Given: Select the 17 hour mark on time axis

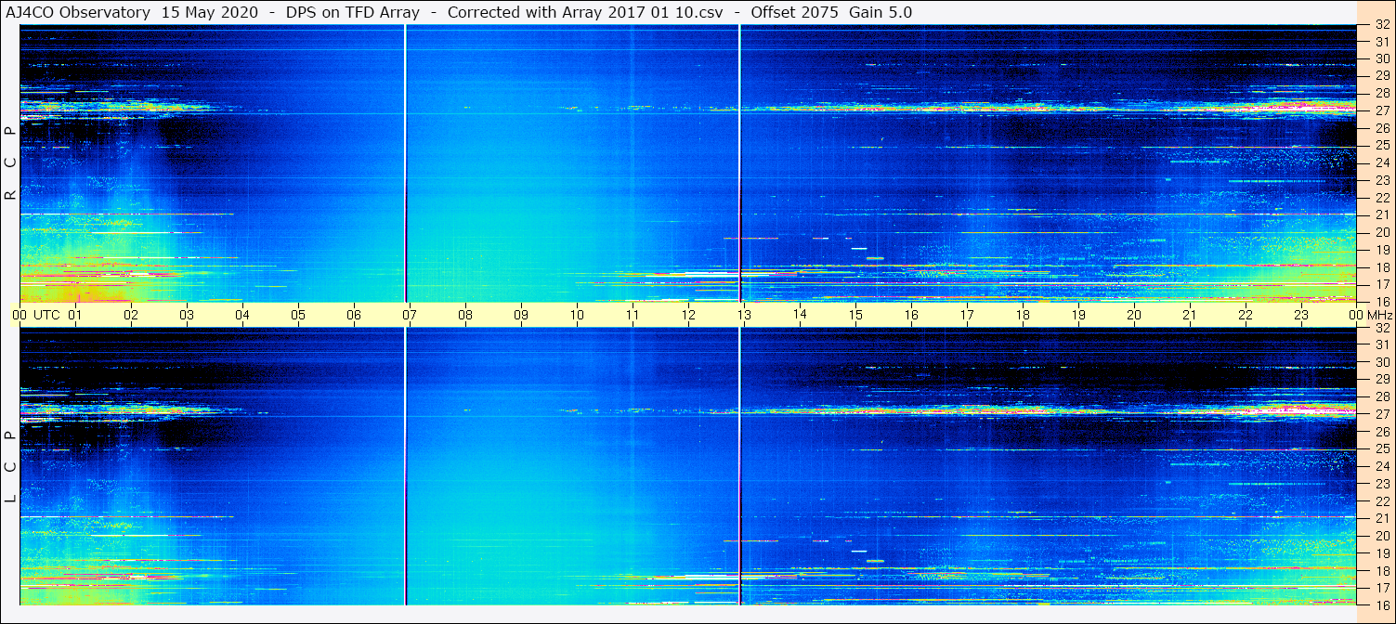Looking at the screenshot, I should click(967, 315).
